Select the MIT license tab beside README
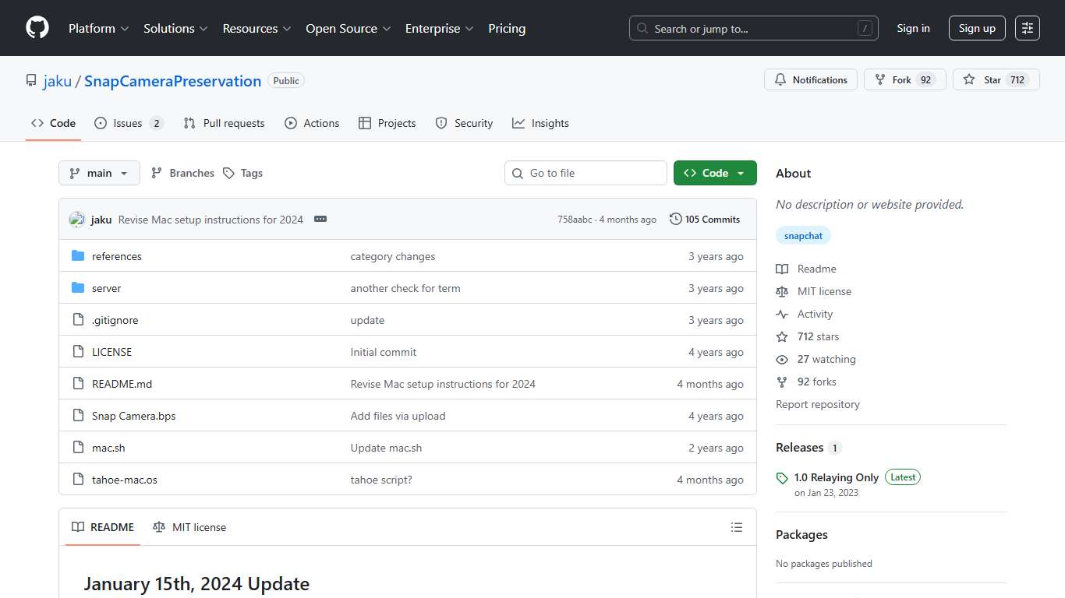Viewport: 1065px width, 598px height. (189, 527)
